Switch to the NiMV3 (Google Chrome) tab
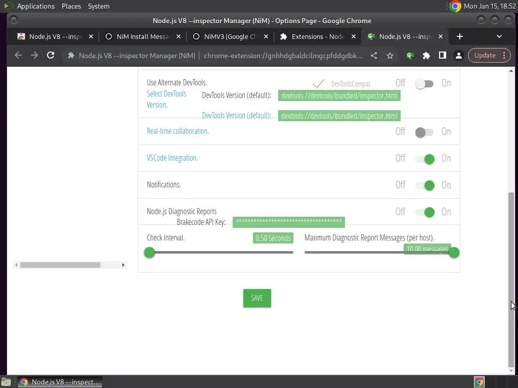This screenshot has width=518, height=388. coord(230,36)
